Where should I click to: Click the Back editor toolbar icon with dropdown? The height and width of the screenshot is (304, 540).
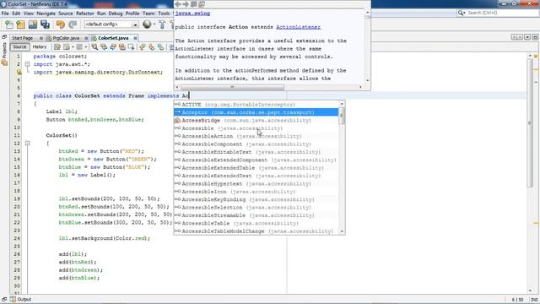click(67, 47)
